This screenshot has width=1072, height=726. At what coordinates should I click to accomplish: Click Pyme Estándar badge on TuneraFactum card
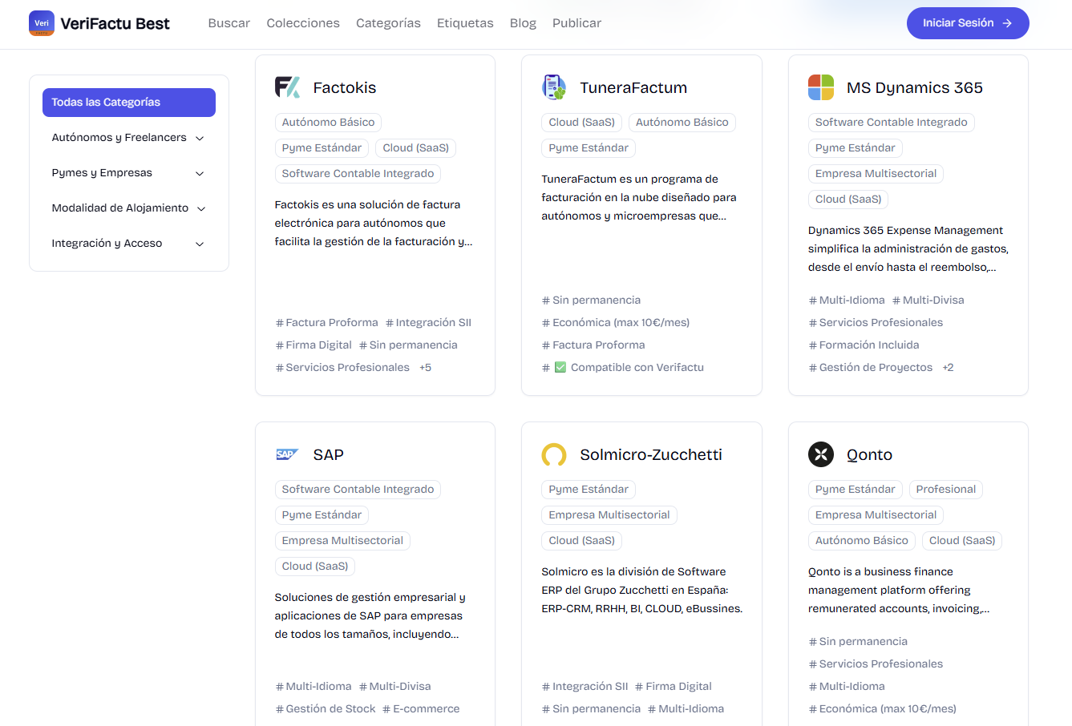pos(589,148)
